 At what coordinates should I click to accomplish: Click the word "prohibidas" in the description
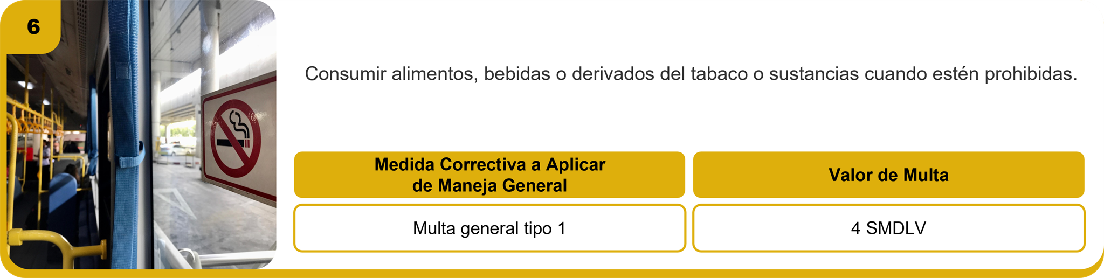click(1030, 74)
